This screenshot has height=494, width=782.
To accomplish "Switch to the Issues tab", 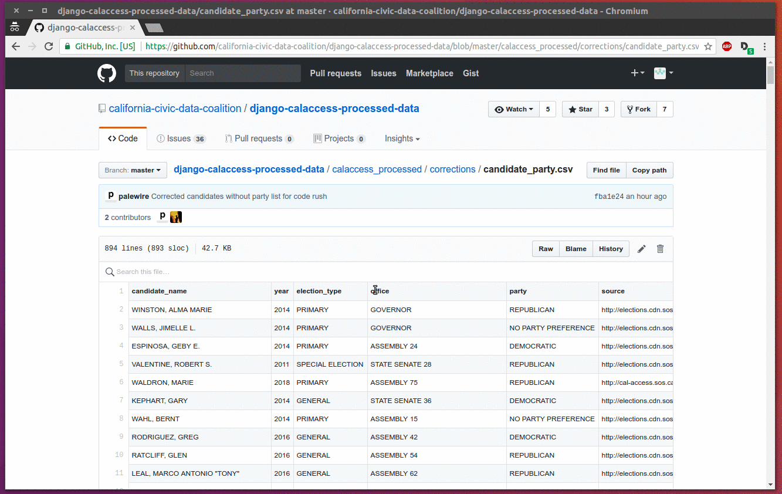I will [x=181, y=139].
